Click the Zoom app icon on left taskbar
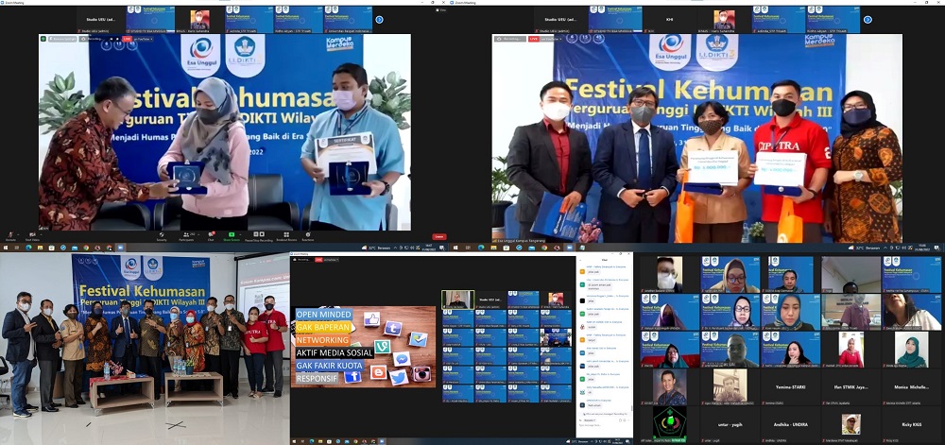The width and height of the screenshot is (945, 445). pyautogui.click(x=121, y=248)
